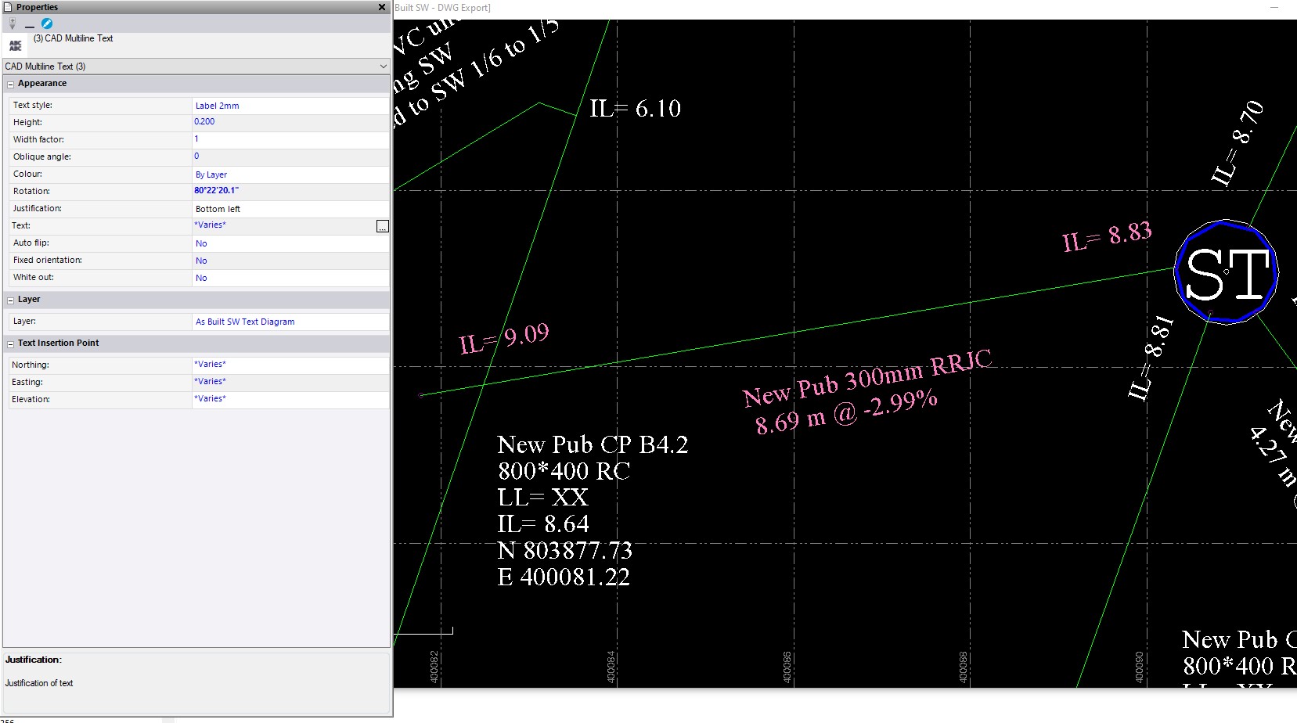Click the Rotation value field
The width and height of the screenshot is (1297, 723).
290,191
